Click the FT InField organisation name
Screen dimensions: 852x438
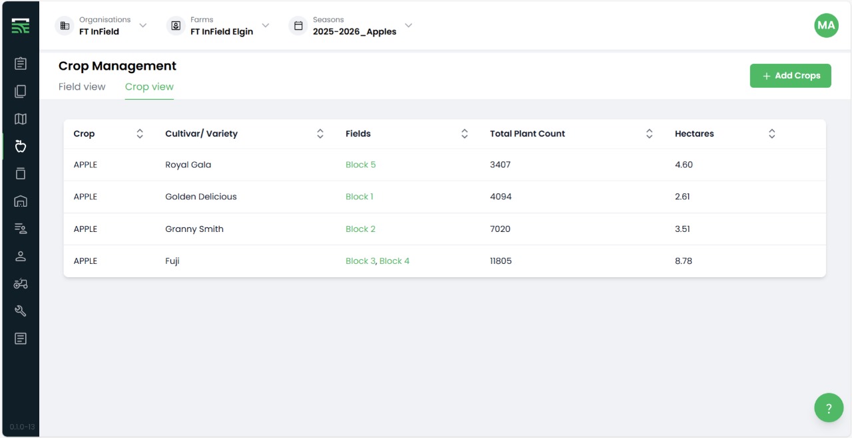tap(99, 31)
